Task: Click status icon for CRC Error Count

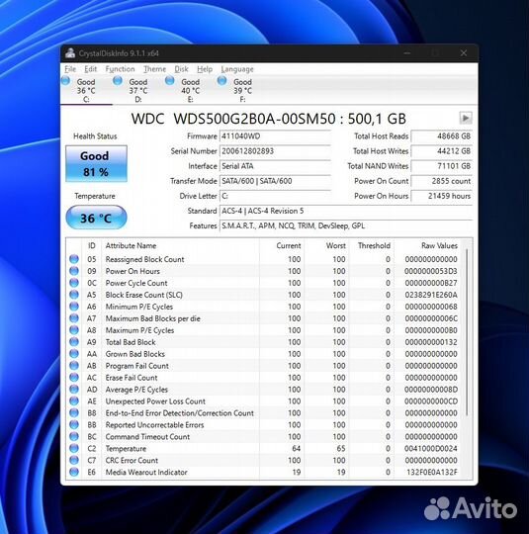Action: pos(74,460)
